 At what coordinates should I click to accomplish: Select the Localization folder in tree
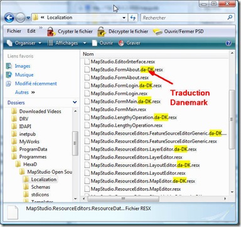coord(40,179)
